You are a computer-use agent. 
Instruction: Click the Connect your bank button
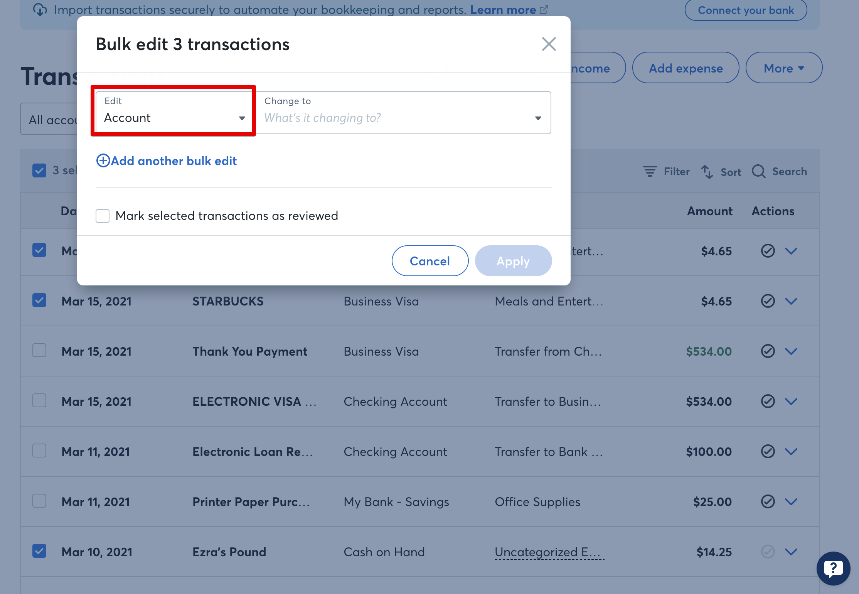(746, 10)
